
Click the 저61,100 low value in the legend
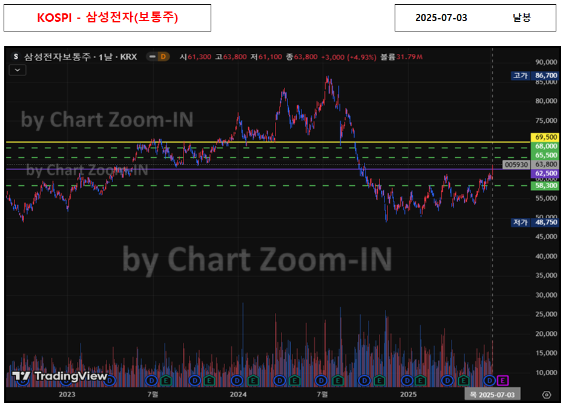point(266,57)
